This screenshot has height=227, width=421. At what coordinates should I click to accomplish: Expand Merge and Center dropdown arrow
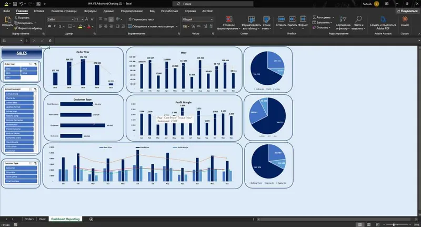[177, 26]
